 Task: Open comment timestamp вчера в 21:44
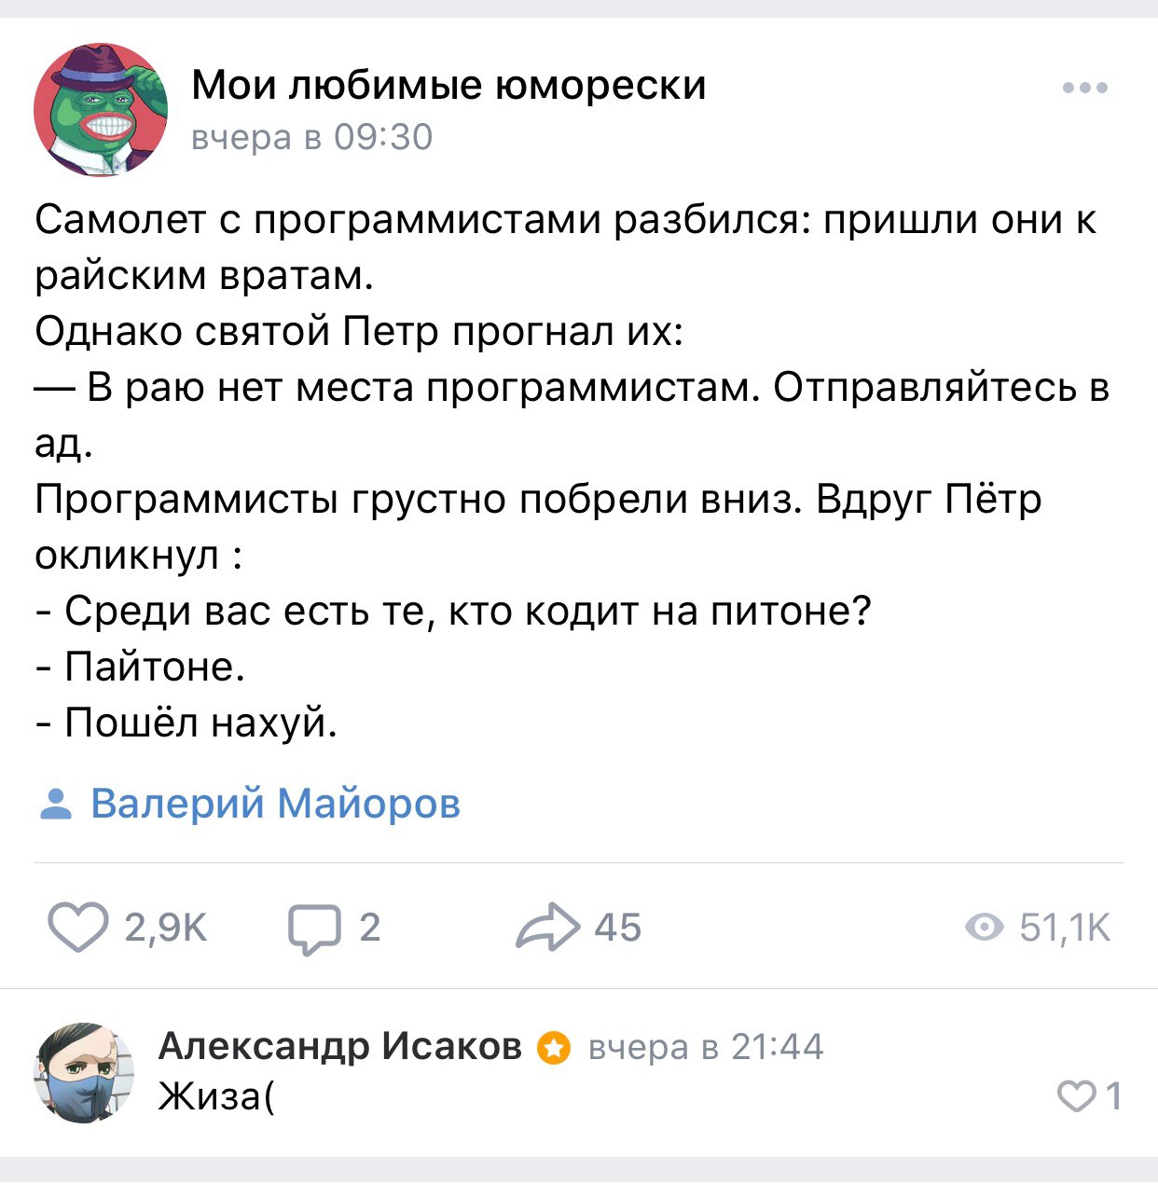pos(707,1047)
